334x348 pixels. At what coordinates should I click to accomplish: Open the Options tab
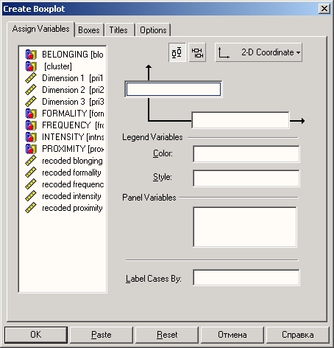pos(153,30)
